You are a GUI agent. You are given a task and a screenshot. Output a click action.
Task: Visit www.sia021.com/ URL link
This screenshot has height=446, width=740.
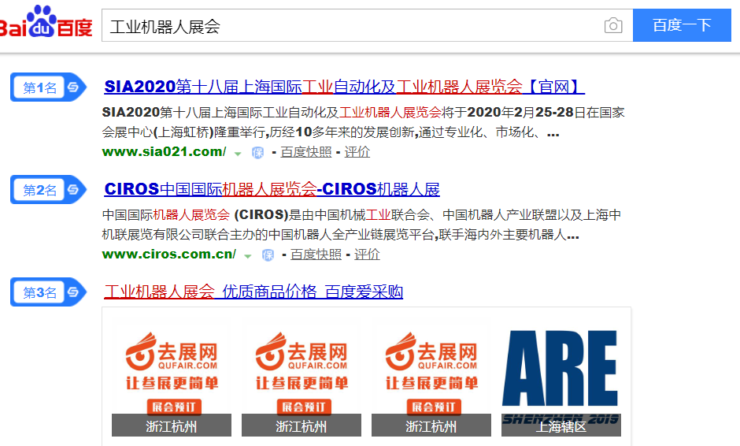165,151
